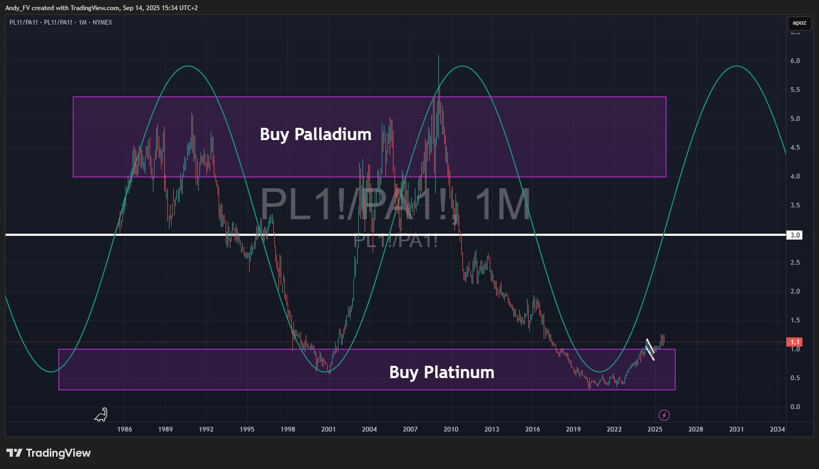Click the 5.5 price axis value
This screenshot has height=469, width=819.
tap(795, 90)
